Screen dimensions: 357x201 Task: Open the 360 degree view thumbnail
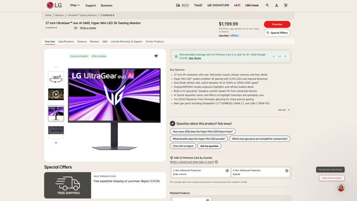click(56, 79)
